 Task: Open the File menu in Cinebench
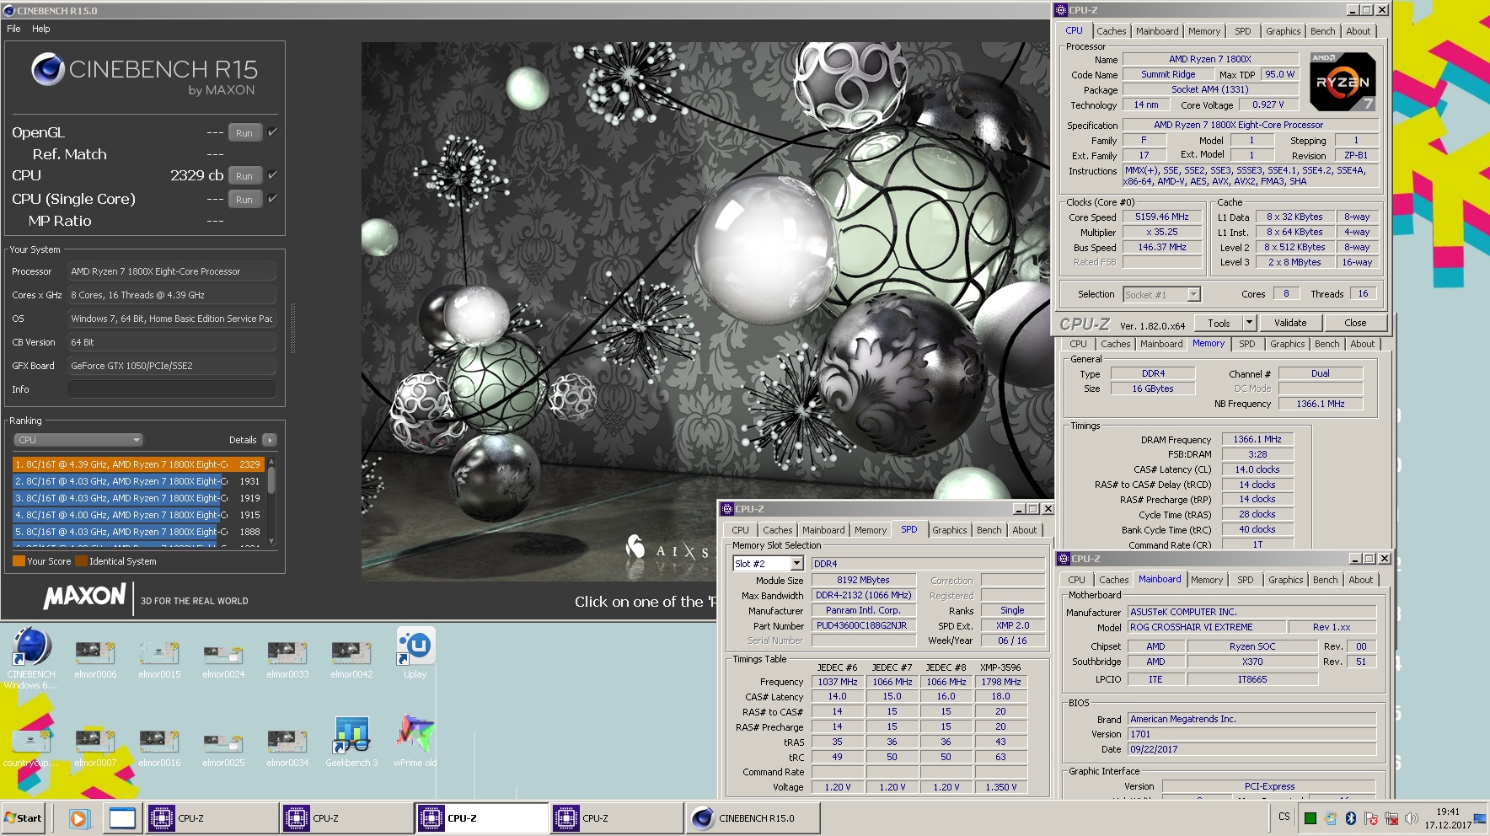click(x=13, y=29)
